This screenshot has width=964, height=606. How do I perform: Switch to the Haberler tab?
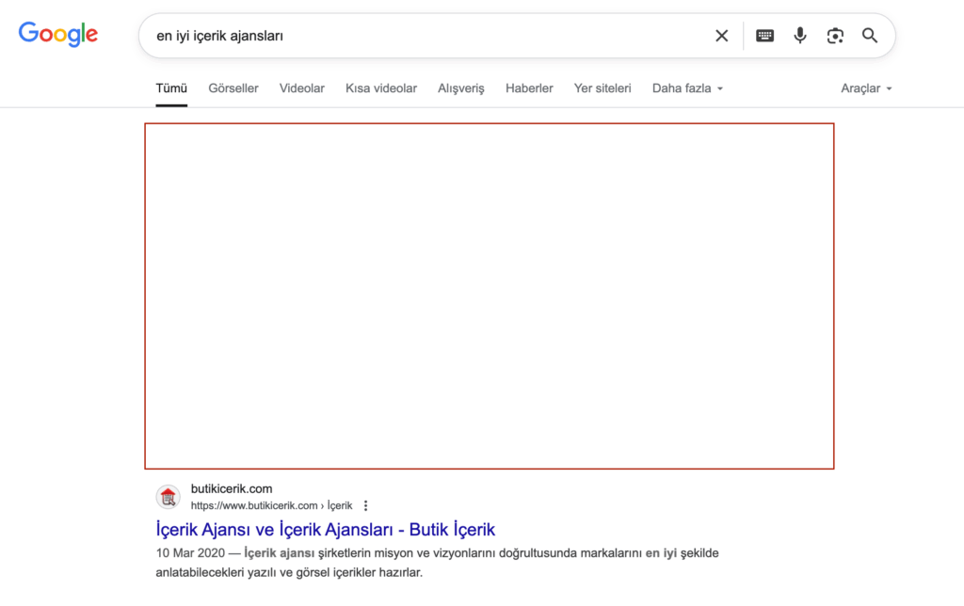(x=529, y=88)
